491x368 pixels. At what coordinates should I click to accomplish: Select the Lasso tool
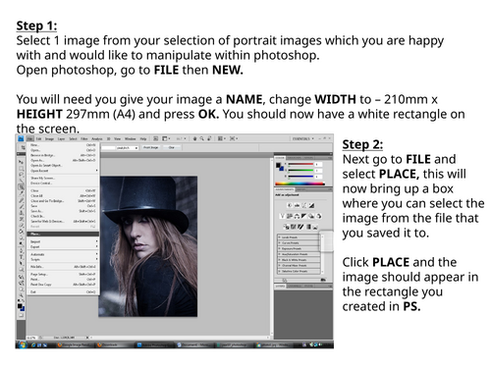tap(21, 175)
